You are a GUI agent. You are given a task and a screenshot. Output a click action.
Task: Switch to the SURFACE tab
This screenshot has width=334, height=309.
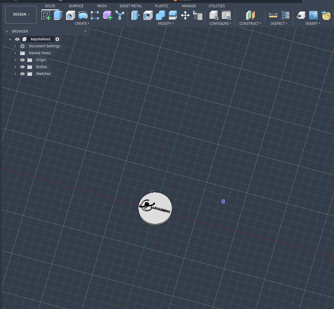pyautogui.click(x=76, y=6)
